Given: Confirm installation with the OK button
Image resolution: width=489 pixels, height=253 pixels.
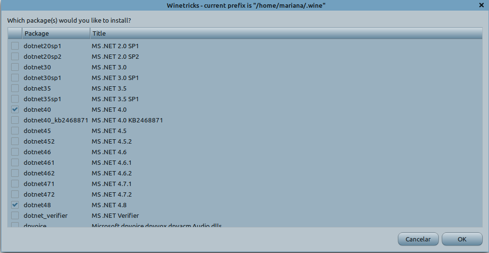Looking at the screenshot, I should pyautogui.click(x=462, y=240).
